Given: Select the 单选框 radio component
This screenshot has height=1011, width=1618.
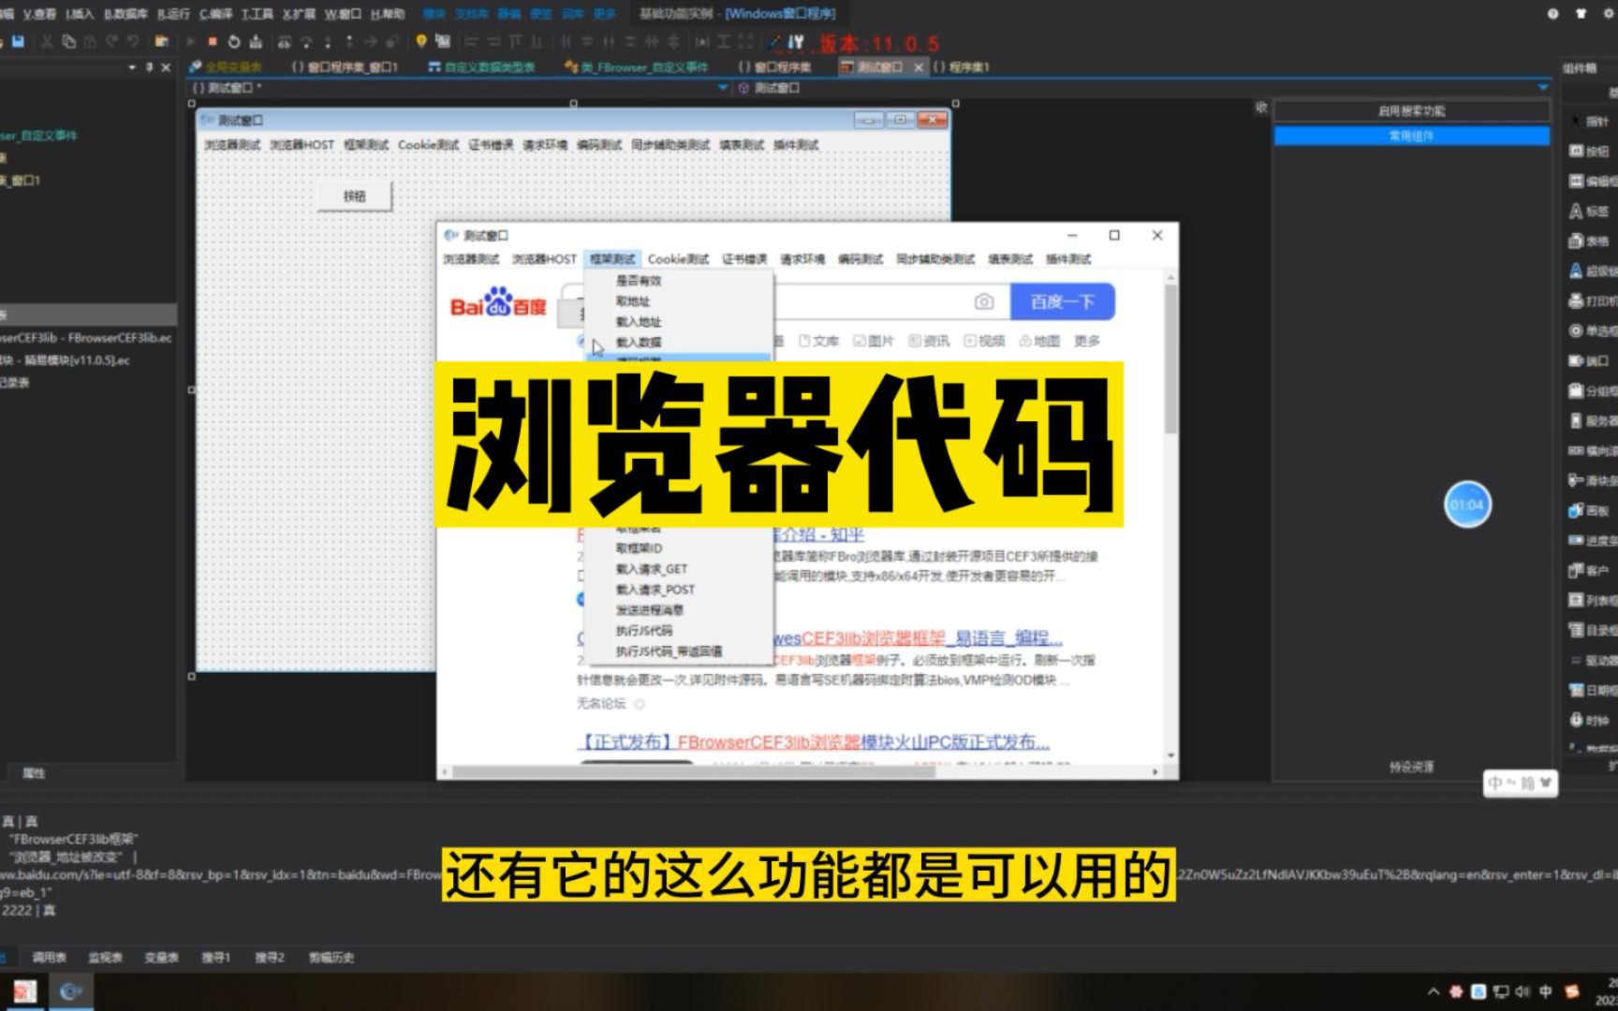Looking at the screenshot, I should point(1593,330).
